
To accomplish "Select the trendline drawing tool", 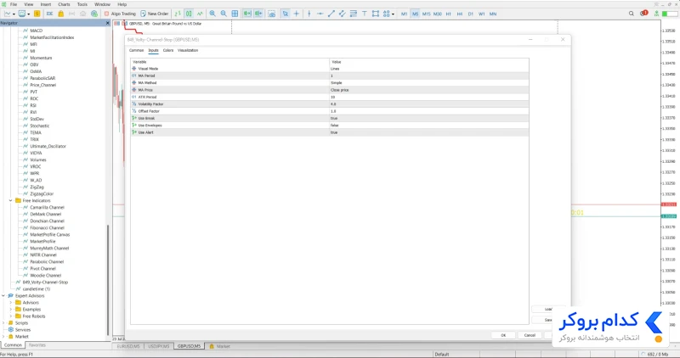I will tap(331, 14).
